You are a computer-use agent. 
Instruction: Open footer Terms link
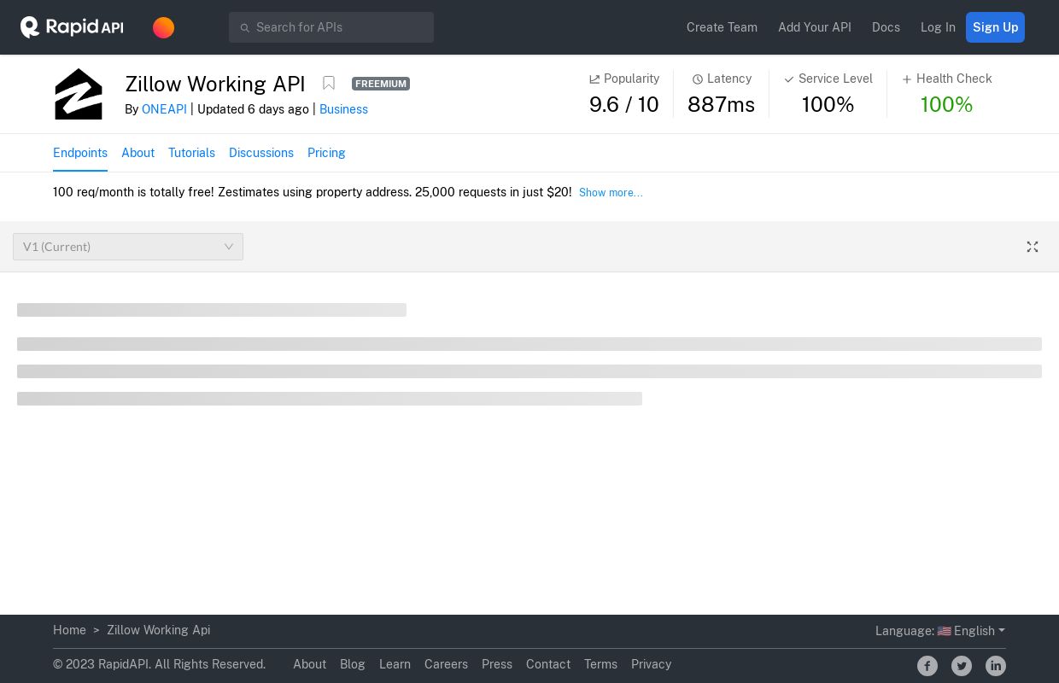click(x=600, y=664)
